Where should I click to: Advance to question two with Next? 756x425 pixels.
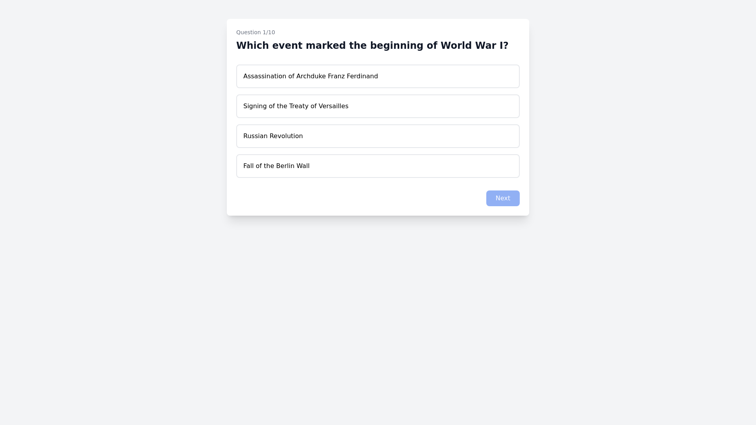click(x=502, y=198)
